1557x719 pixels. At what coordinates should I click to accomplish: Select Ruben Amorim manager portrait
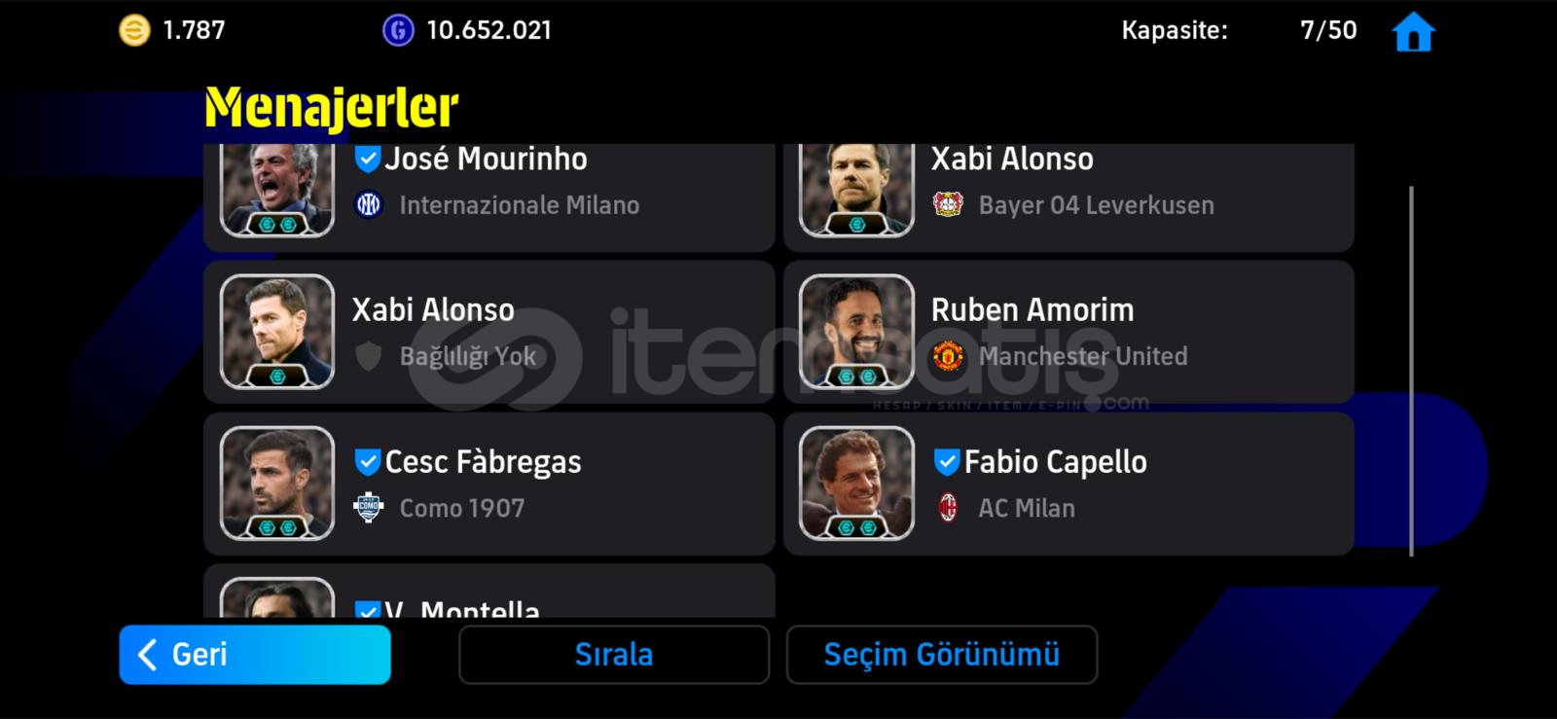point(856,332)
